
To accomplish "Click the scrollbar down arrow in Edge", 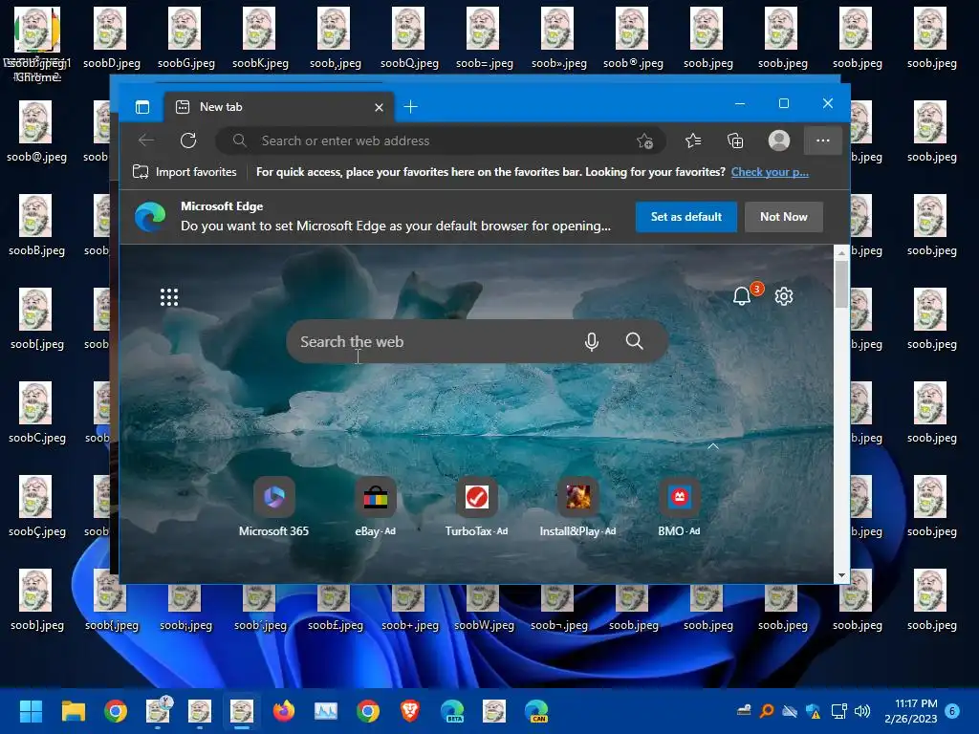I will coord(841,575).
